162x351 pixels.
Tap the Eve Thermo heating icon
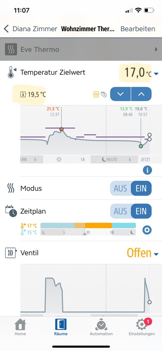pos(11,49)
